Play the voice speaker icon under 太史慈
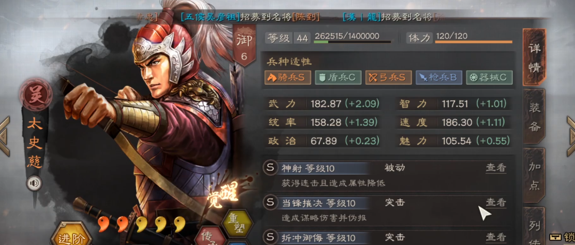The width and height of the screenshot is (575, 245). [x=34, y=184]
